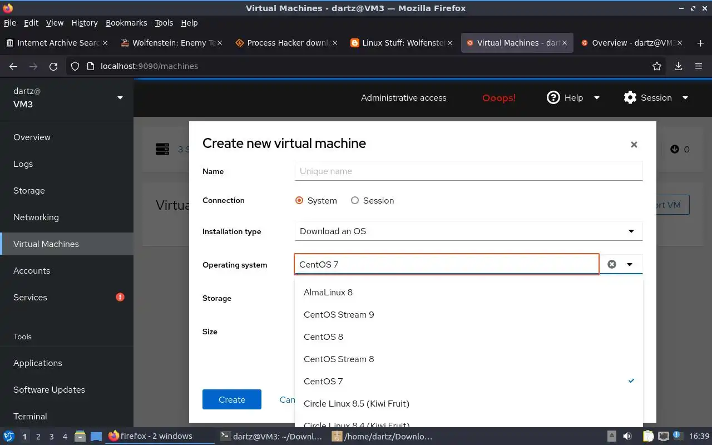
Task: Choose CentOS 8 from the list
Action: pos(468,337)
